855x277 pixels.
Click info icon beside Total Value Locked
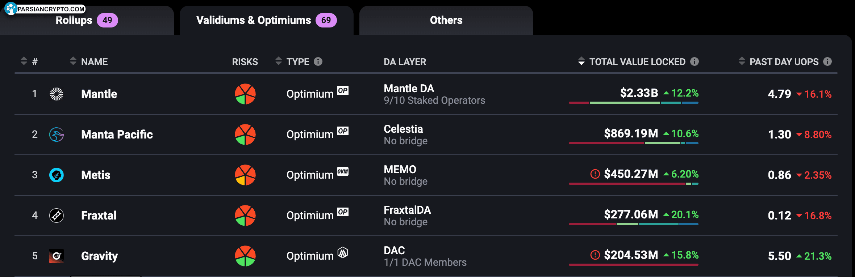tap(695, 61)
